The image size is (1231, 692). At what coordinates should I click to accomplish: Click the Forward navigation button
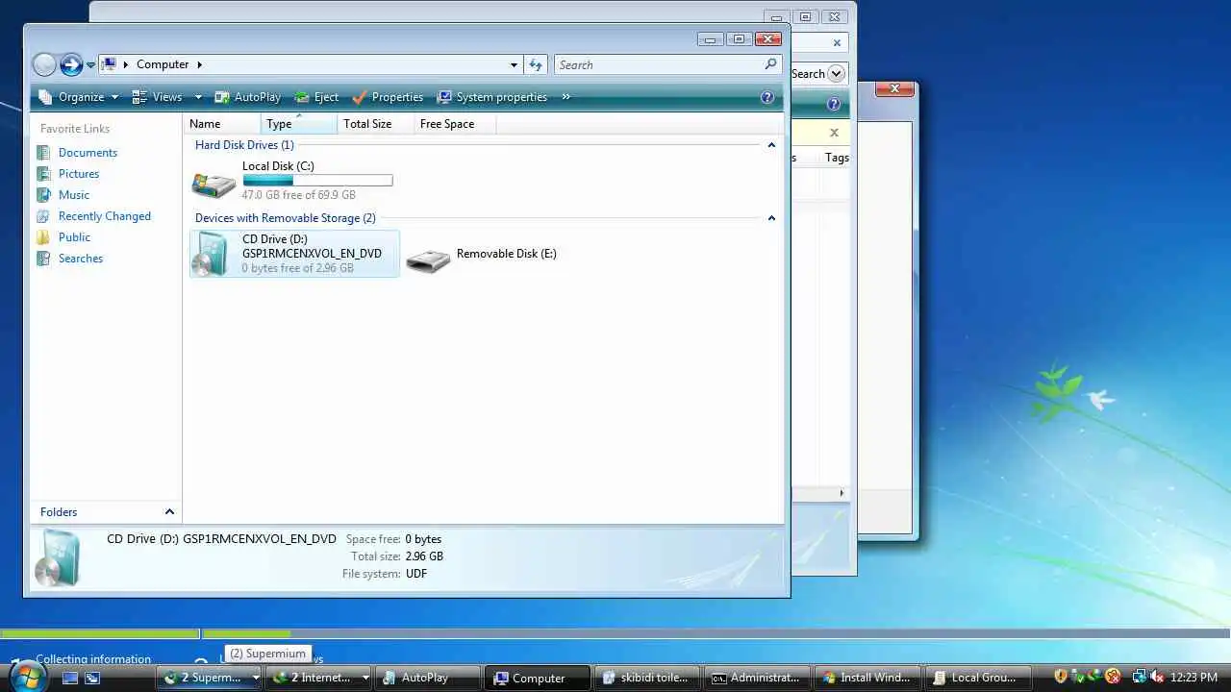[x=71, y=64]
